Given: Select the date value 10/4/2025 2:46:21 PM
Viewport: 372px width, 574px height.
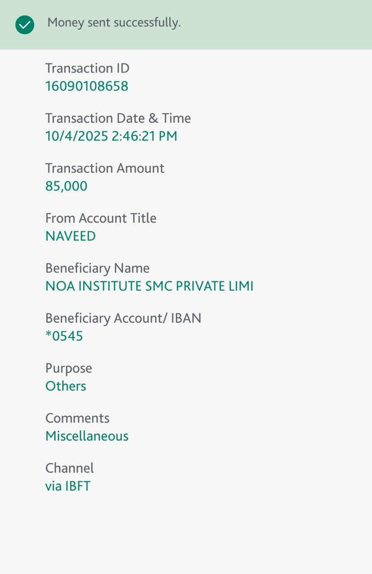Looking at the screenshot, I should click(x=111, y=136).
